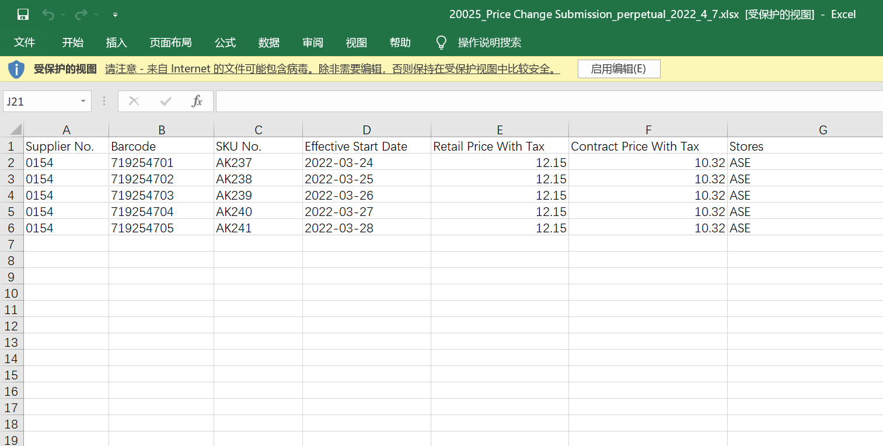This screenshot has width=883, height=446.
Task: Select cell containing barcode 719254703
Action: 161,196
